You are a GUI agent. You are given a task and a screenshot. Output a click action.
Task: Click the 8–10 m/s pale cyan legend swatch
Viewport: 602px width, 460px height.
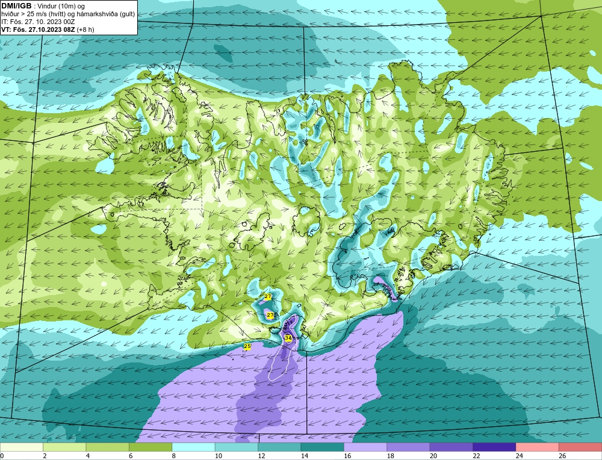point(193,447)
